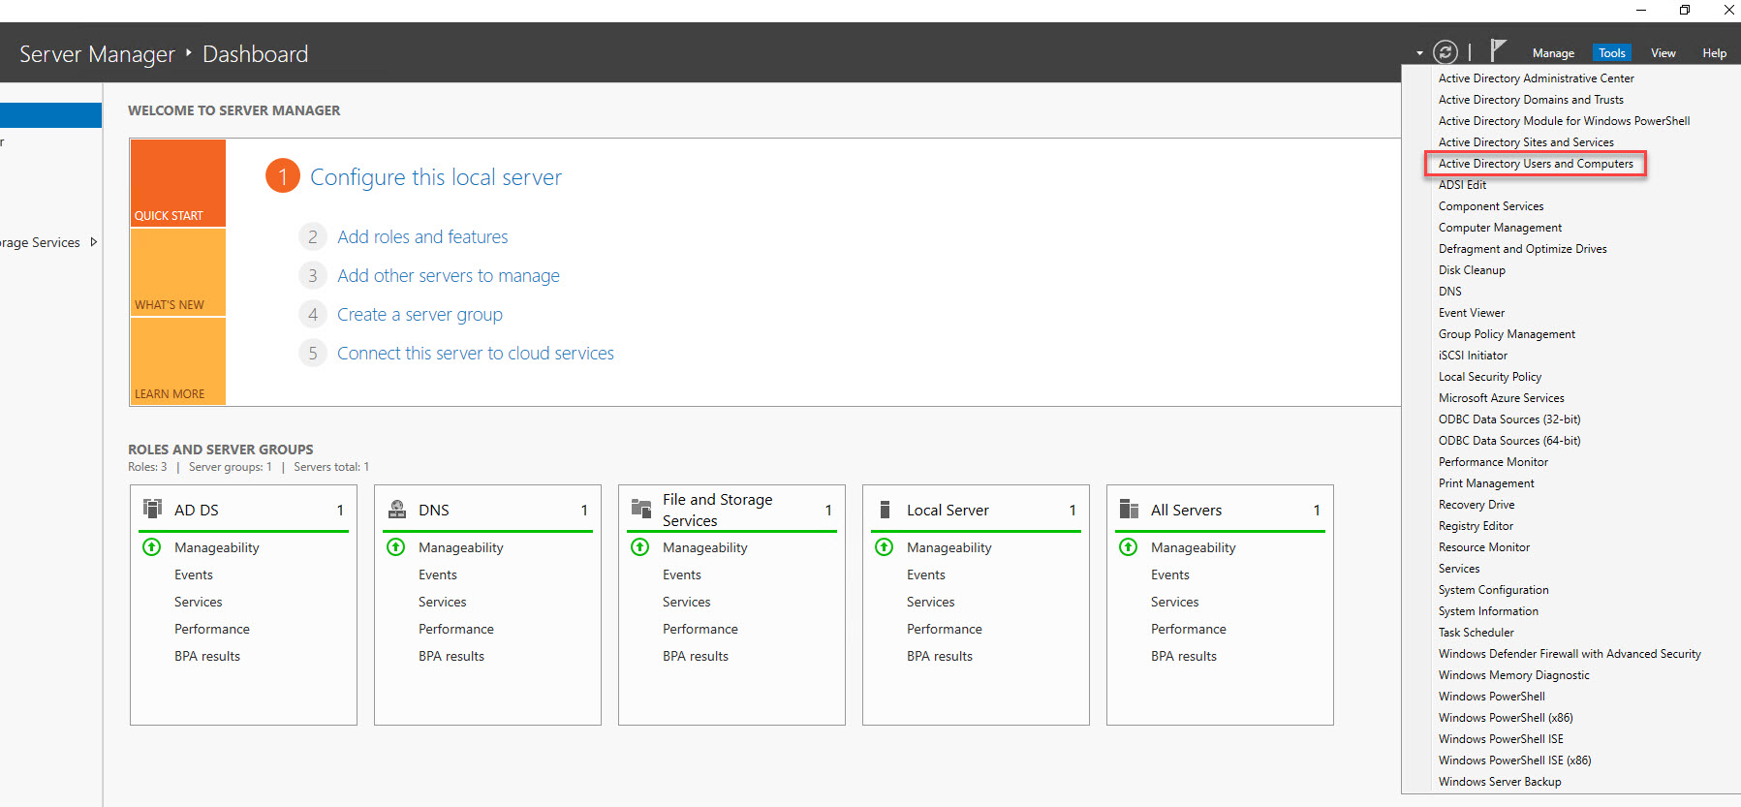Expand the Storage Services sidebar arrow
1741x807 pixels.
(x=94, y=242)
